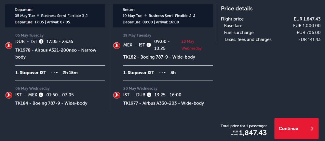Click airline logo beside MEX - IST flight
The image size is (325, 141).
116,45
